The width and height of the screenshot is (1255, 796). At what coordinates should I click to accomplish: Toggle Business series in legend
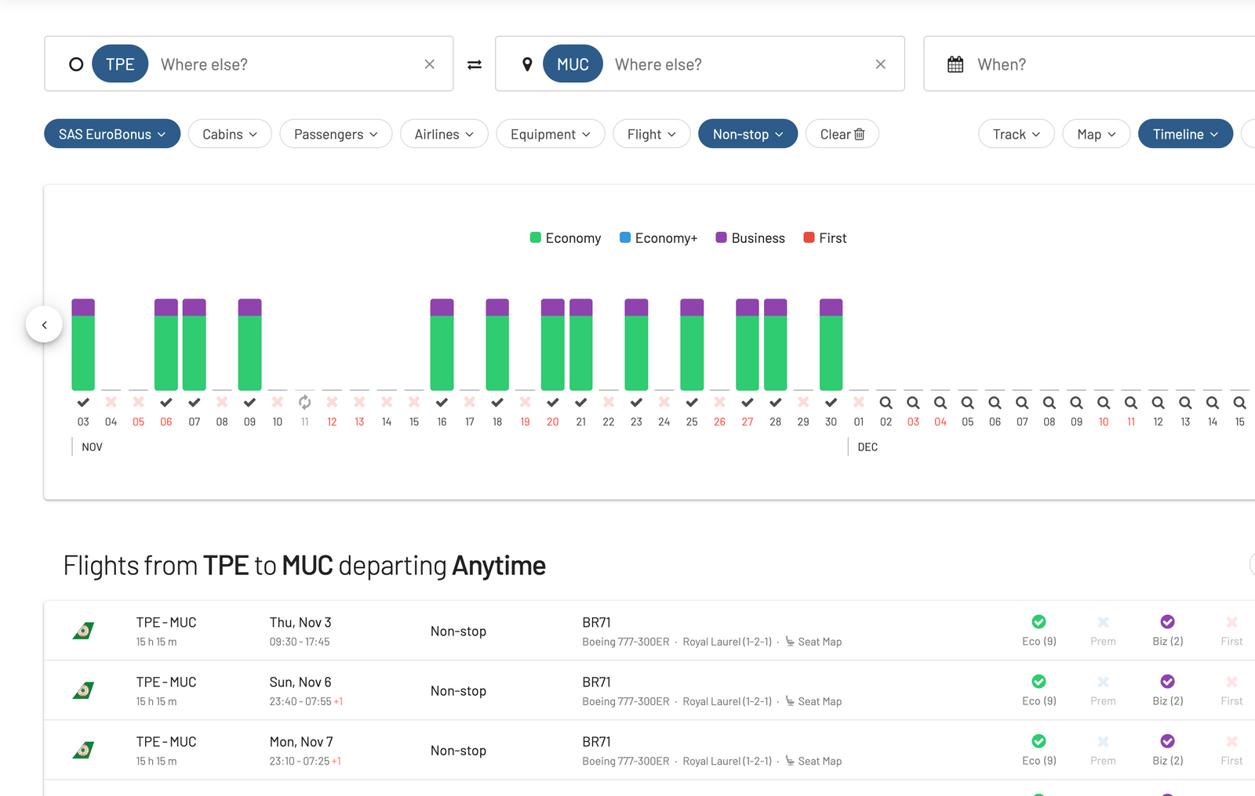click(751, 238)
